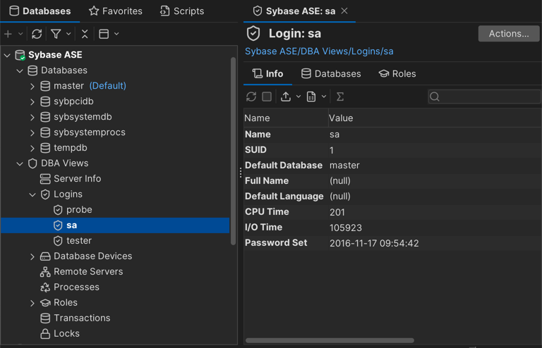Collapse the Logins tree node
This screenshot has width=542, height=348.
click(32, 194)
